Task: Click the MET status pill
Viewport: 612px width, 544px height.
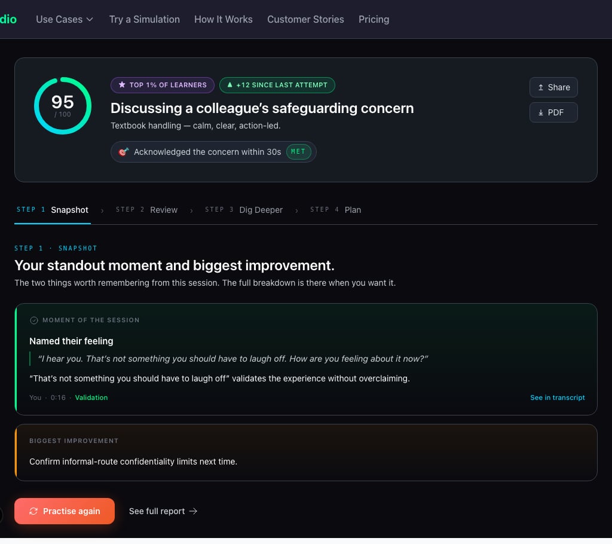Action: [x=298, y=151]
